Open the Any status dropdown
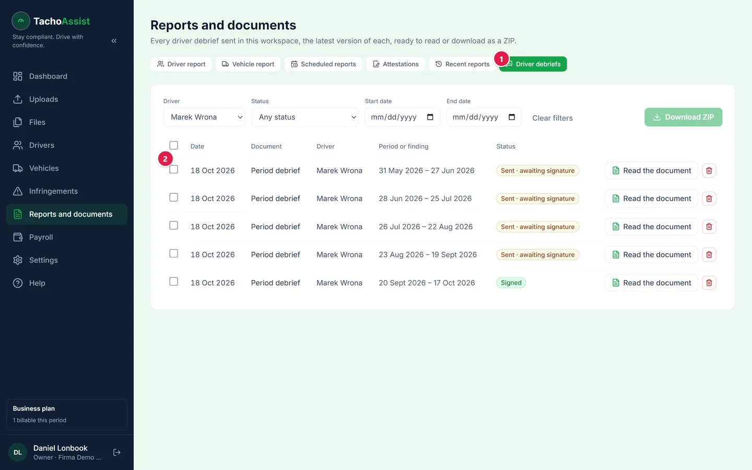Viewport: 752px width, 470px height. click(305, 117)
